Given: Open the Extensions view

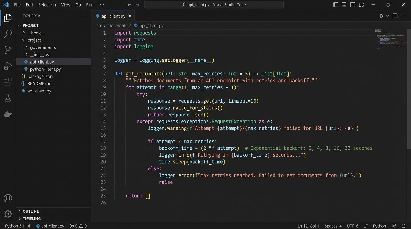Looking at the screenshot, I should (x=8, y=82).
